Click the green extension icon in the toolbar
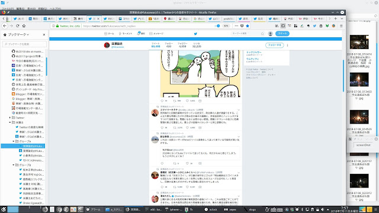 327,26
